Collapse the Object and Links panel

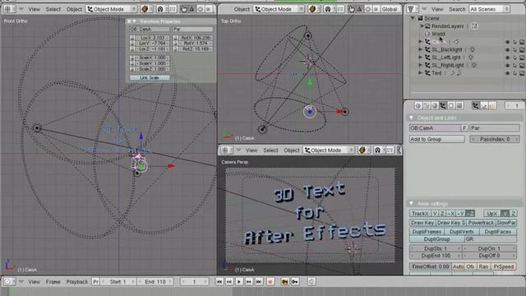point(411,118)
